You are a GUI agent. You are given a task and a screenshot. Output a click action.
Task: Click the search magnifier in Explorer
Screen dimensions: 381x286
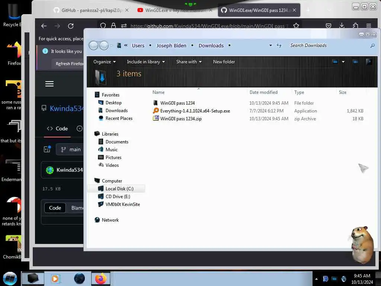[372, 45]
